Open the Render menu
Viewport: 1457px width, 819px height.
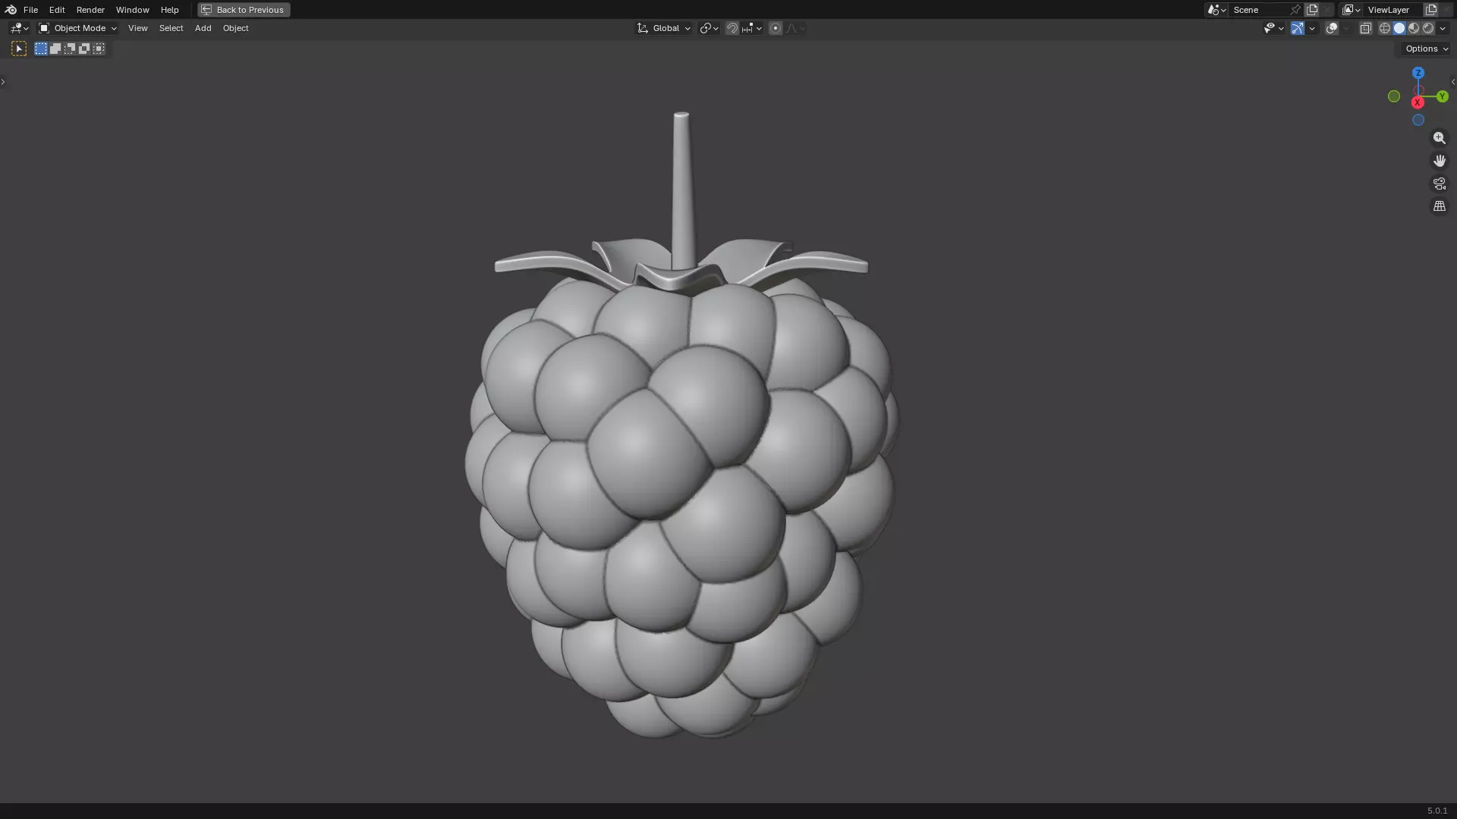[90, 10]
